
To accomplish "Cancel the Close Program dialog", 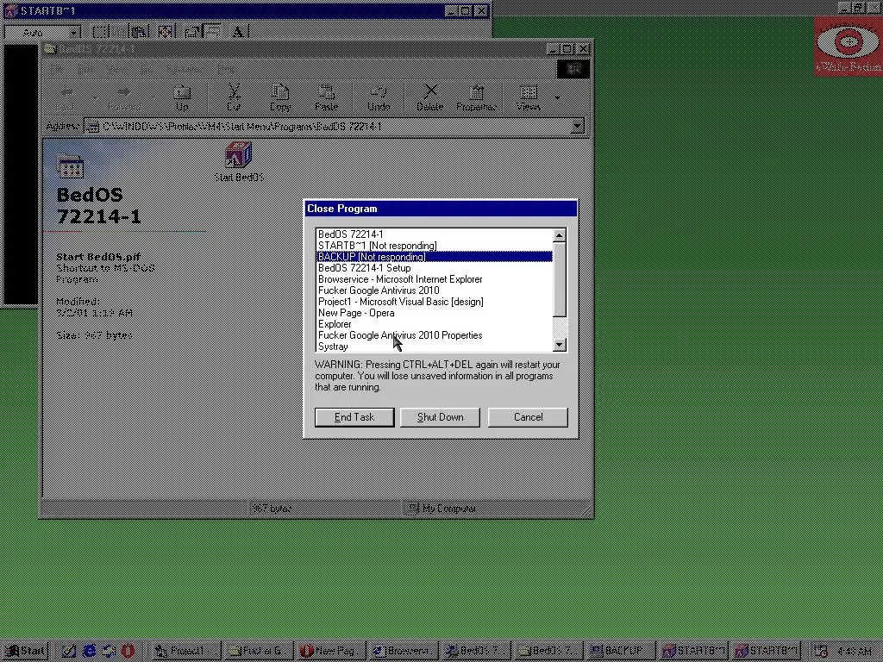I will click(528, 417).
